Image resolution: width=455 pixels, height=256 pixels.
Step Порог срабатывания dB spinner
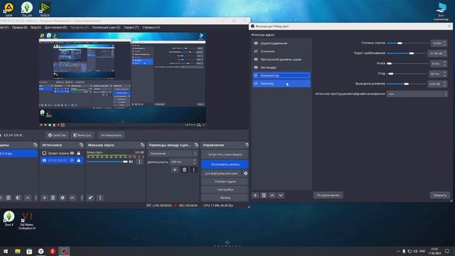[445, 53]
